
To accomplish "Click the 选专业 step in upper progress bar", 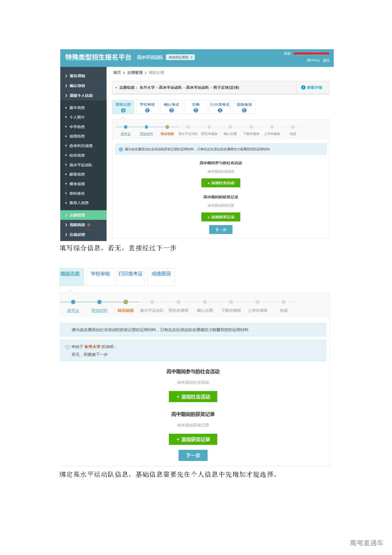I will [x=126, y=134].
